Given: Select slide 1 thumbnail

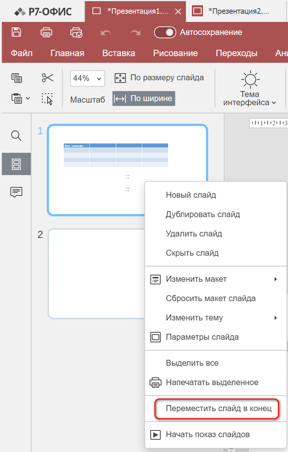Looking at the screenshot, I should pyautogui.click(x=127, y=170).
